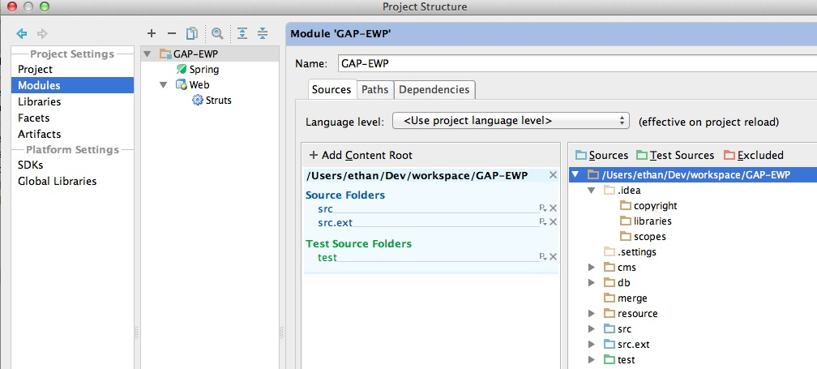Collapse the Web facet node
The width and height of the screenshot is (817, 369).
point(164,84)
